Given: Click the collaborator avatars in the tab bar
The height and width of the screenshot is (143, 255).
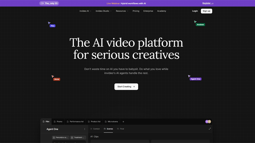Looking at the screenshot, I should tap(208, 121).
